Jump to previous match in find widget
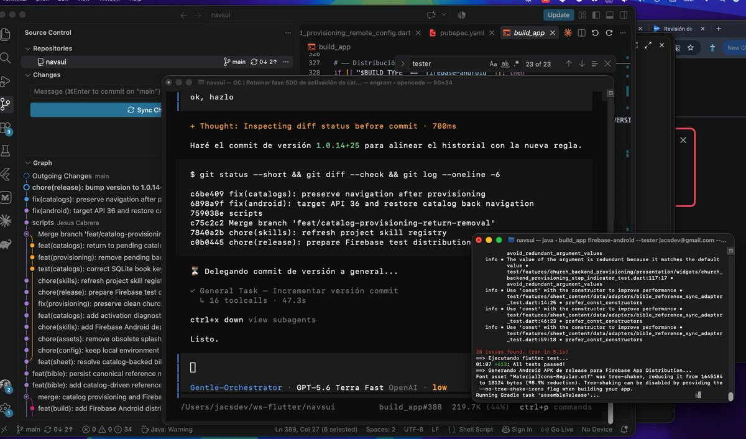 click(568, 63)
